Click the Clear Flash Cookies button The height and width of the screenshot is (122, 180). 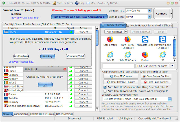pyautogui.click(x=156, y=82)
